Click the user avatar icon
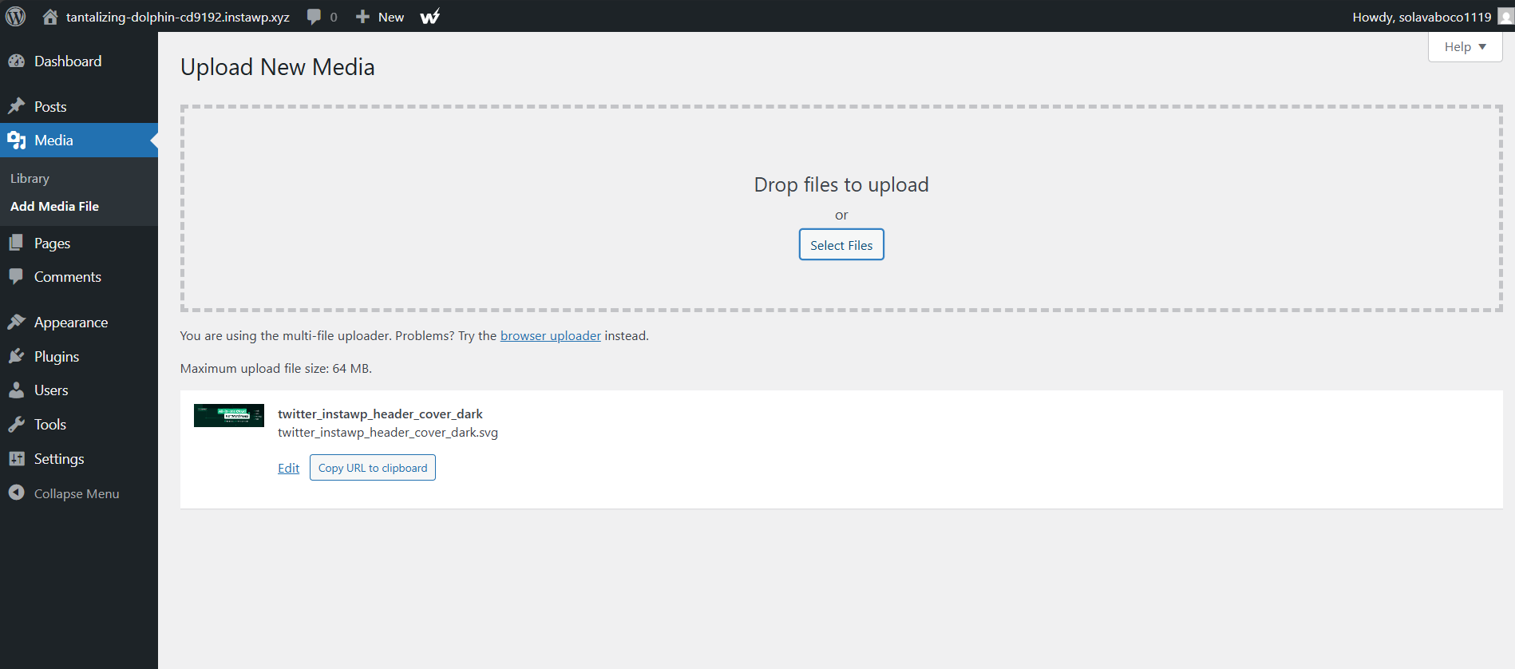The height and width of the screenshot is (669, 1515). click(1506, 16)
